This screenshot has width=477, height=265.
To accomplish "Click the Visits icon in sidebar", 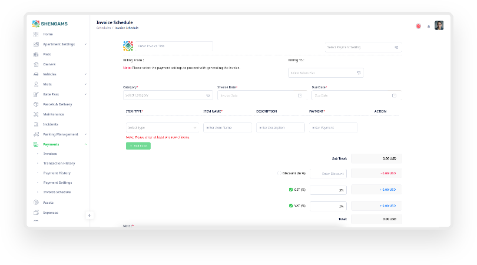I will pos(36,84).
